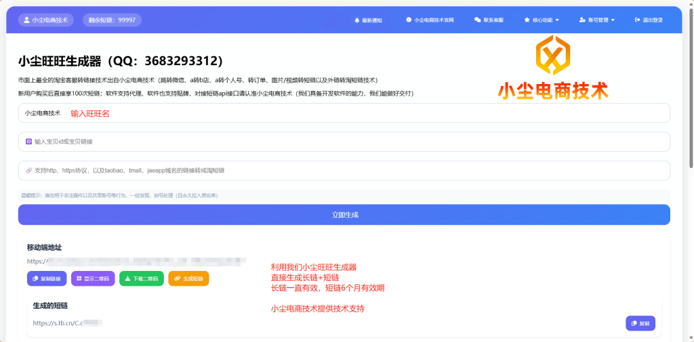694x342 pixels.
Task: Click 退出登录 to log out
Action: point(649,20)
